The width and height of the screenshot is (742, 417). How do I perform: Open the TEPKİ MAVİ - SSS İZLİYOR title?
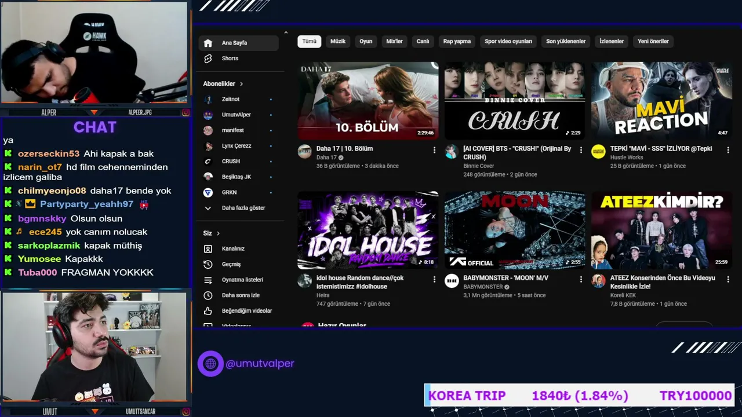pyautogui.click(x=661, y=149)
